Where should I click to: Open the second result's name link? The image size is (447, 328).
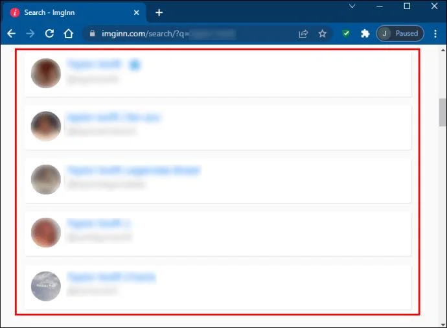pyautogui.click(x=114, y=117)
